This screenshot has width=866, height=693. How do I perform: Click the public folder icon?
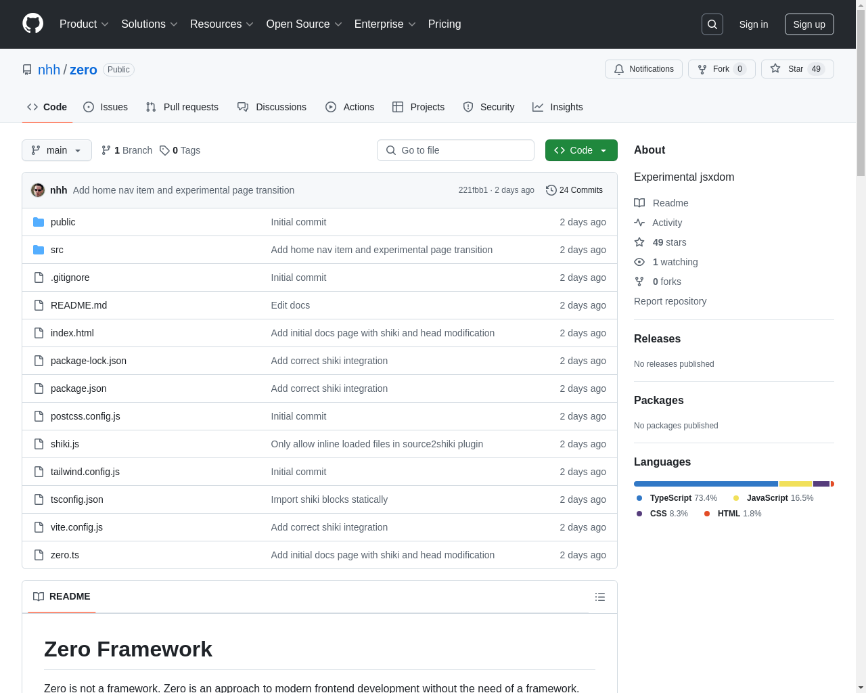click(x=39, y=222)
